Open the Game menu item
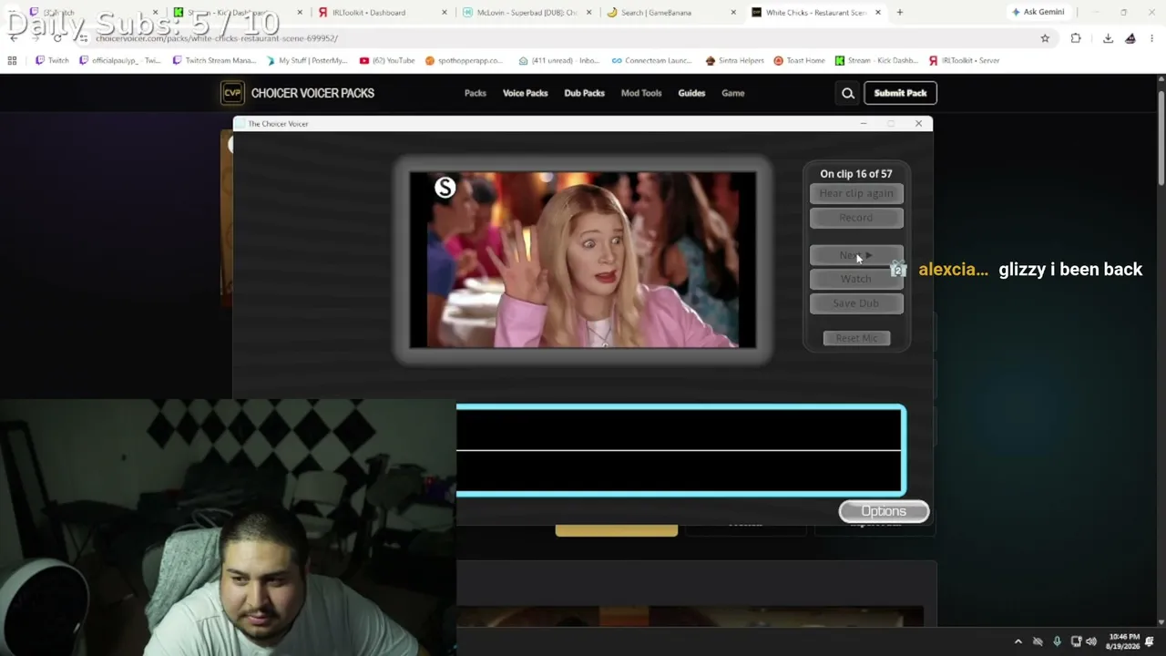 coord(733,93)
